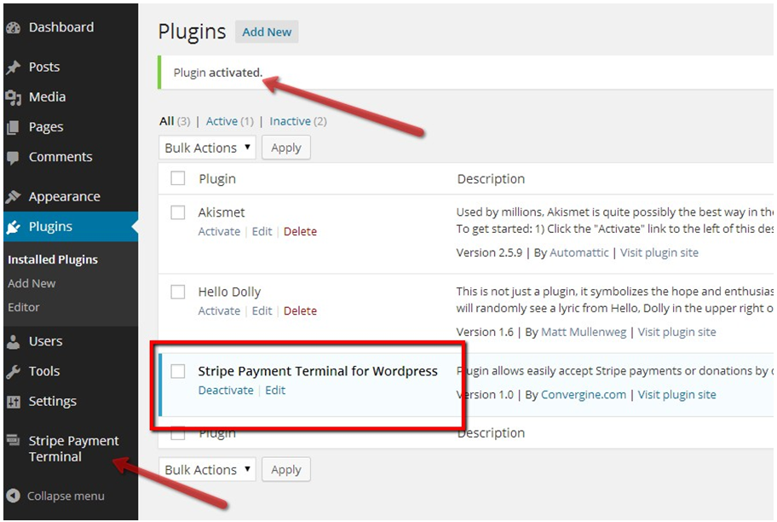Open the Tools menu
This screenshot has height=522, width=777.
click(x=44, y=371)
